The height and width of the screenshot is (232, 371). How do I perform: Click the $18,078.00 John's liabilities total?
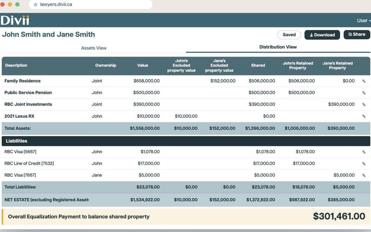coord(304,187)
